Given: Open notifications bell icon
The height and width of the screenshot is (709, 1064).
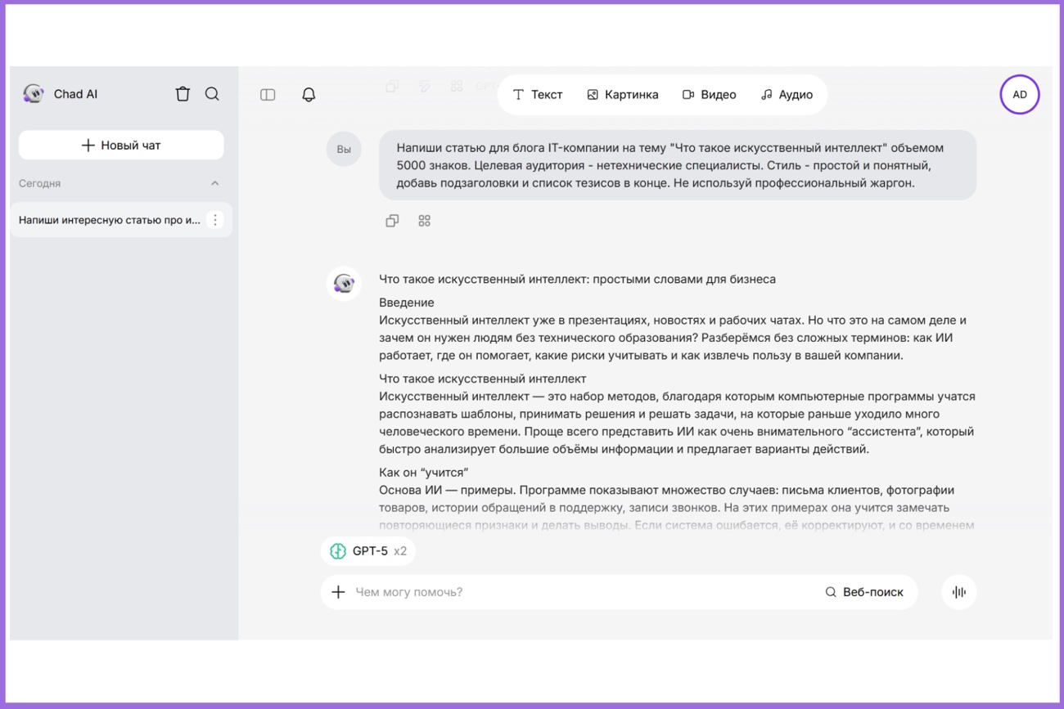Looking at the screenshot, I should (x=309, y=95).
